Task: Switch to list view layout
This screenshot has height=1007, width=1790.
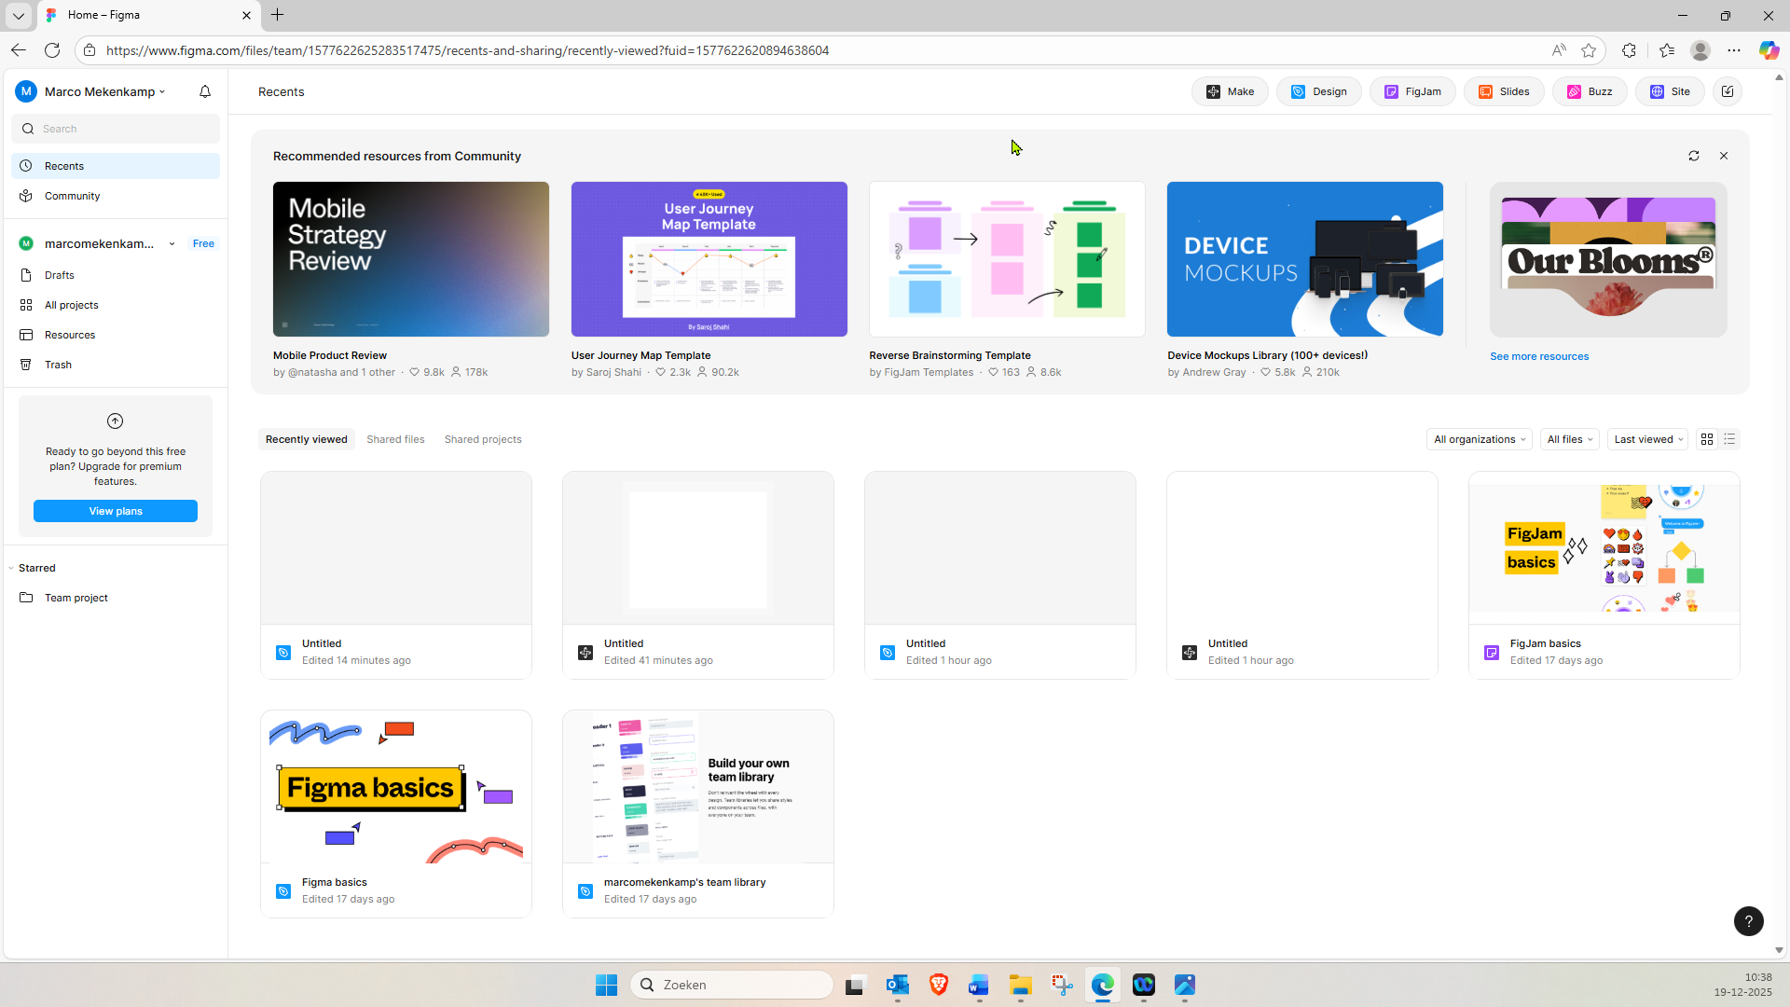Action: [x=1729, y=439]
